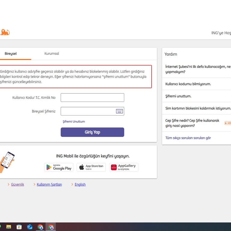Screen dimensions: 231x231
Task: Click the Kullanıcı Kodu/T.C. Kimlik No input
Action: 92,97
